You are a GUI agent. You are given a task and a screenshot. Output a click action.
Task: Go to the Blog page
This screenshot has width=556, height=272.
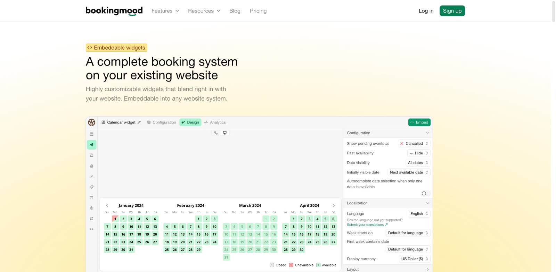click(x=235, y=11)
